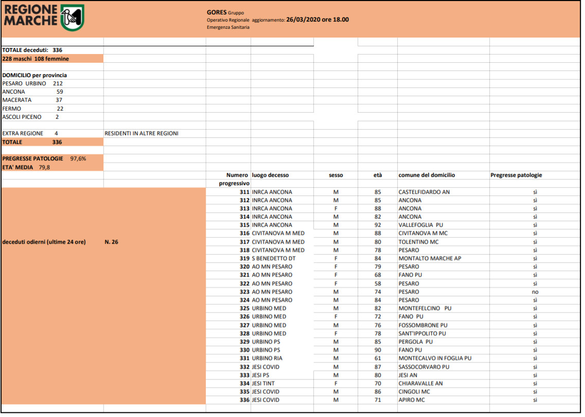Click 'deceduti odierni (ultime 24 ore)' label
Screen dimensions: 585x417
[x=44, y=242]
